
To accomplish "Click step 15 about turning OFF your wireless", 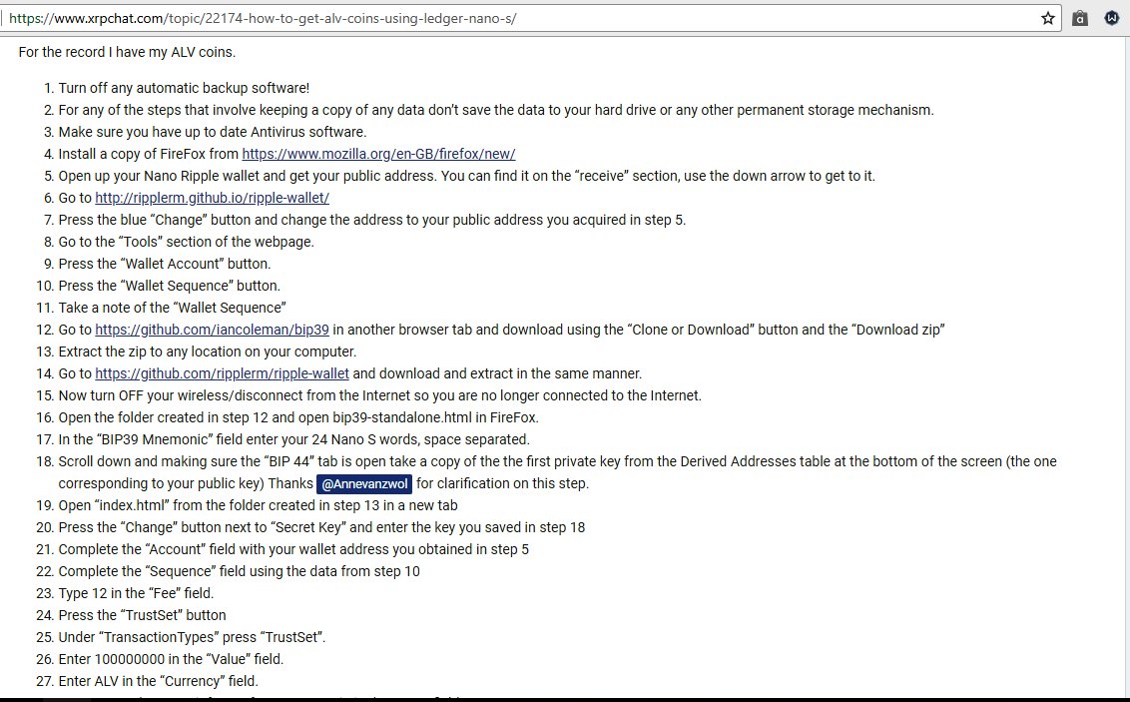I will [x=379, y=395].
